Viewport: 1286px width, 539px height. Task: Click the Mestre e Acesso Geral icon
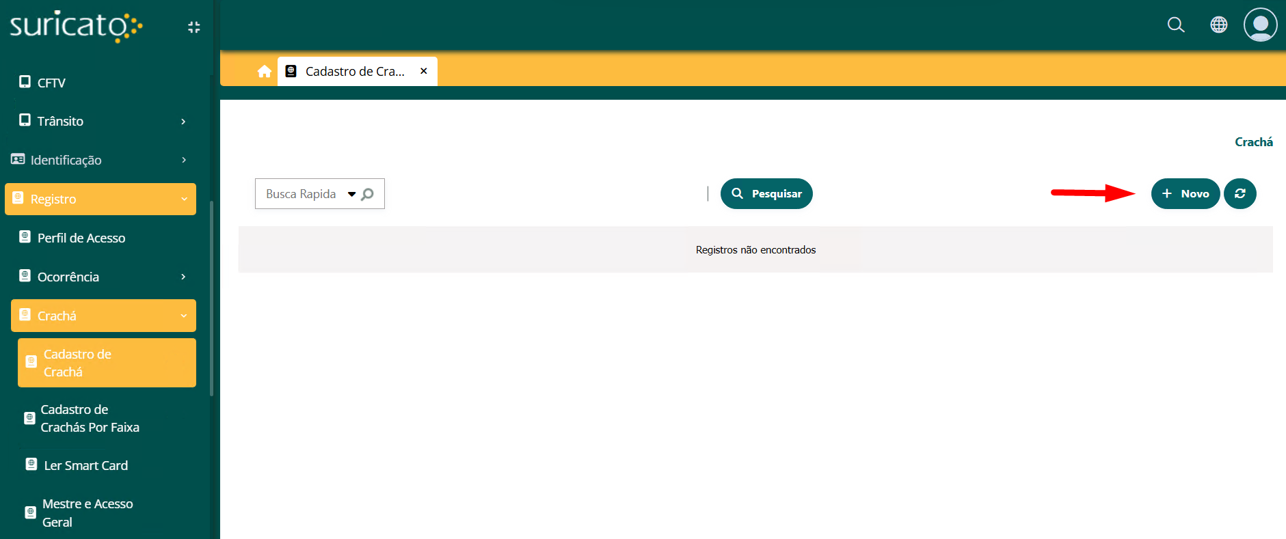(31, 512)
